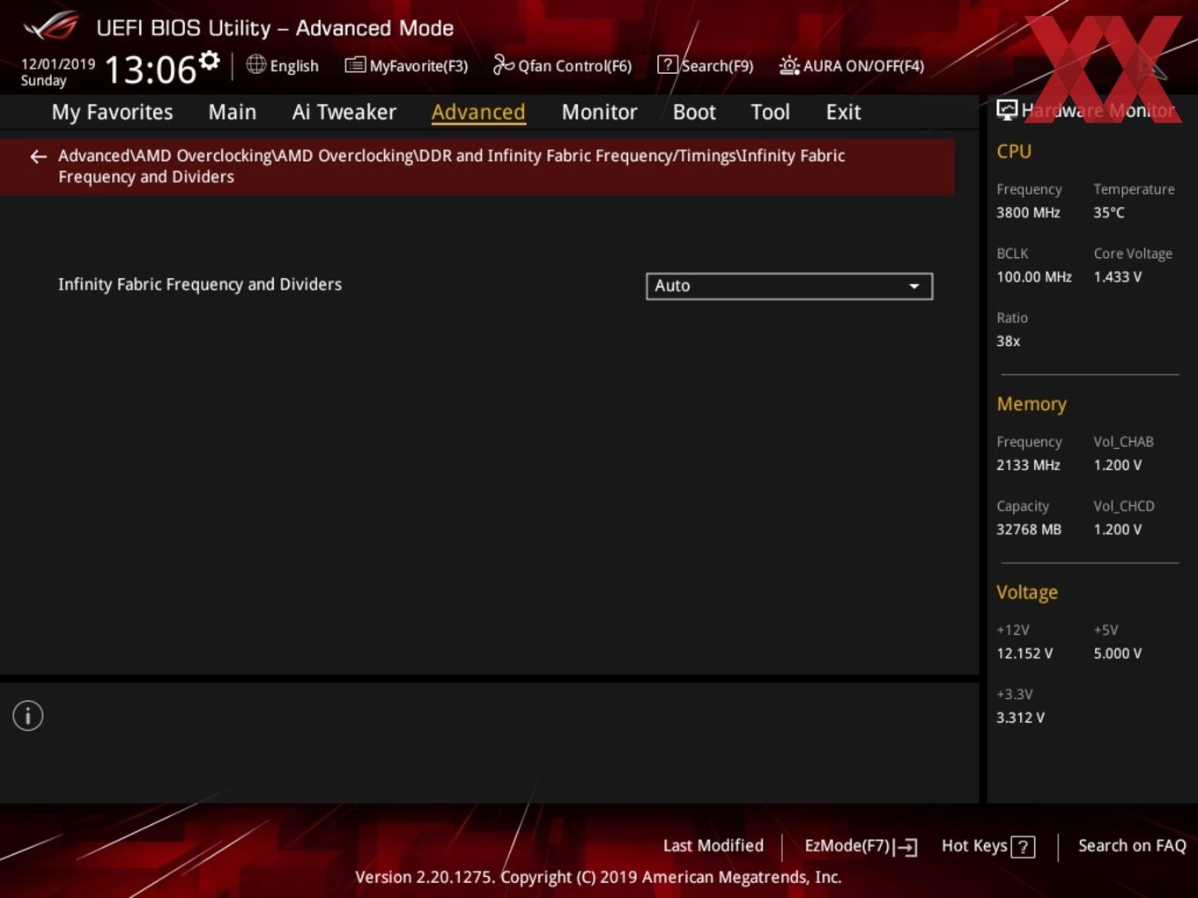Click the Qfan Control fan icon
Viewport: 1198px width, 898px height.
[x=503, y=64]
